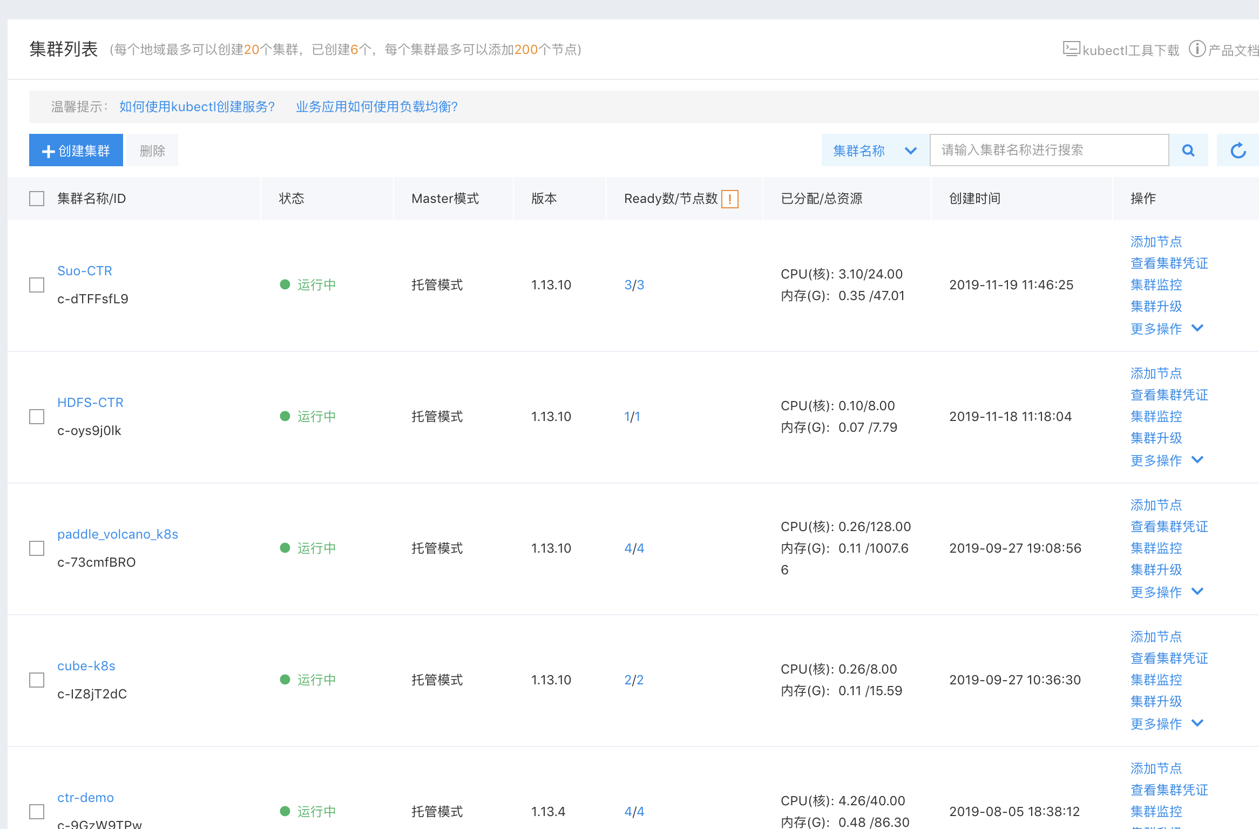Screen dimensions: 1259x829
Task: Open the 4/4 node count for paddle_volcano_k8s
Action: (x=634, y=548)
